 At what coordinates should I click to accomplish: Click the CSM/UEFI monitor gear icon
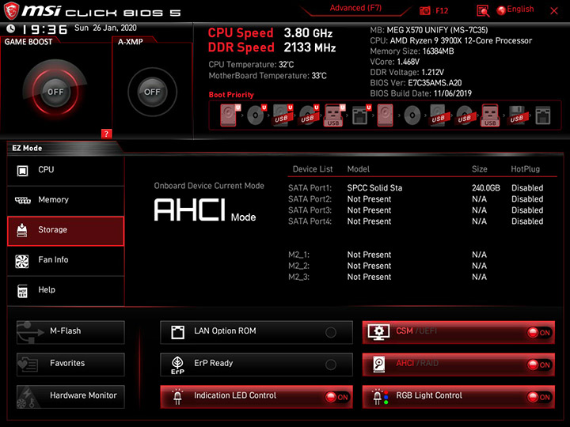tap(378, 332)
